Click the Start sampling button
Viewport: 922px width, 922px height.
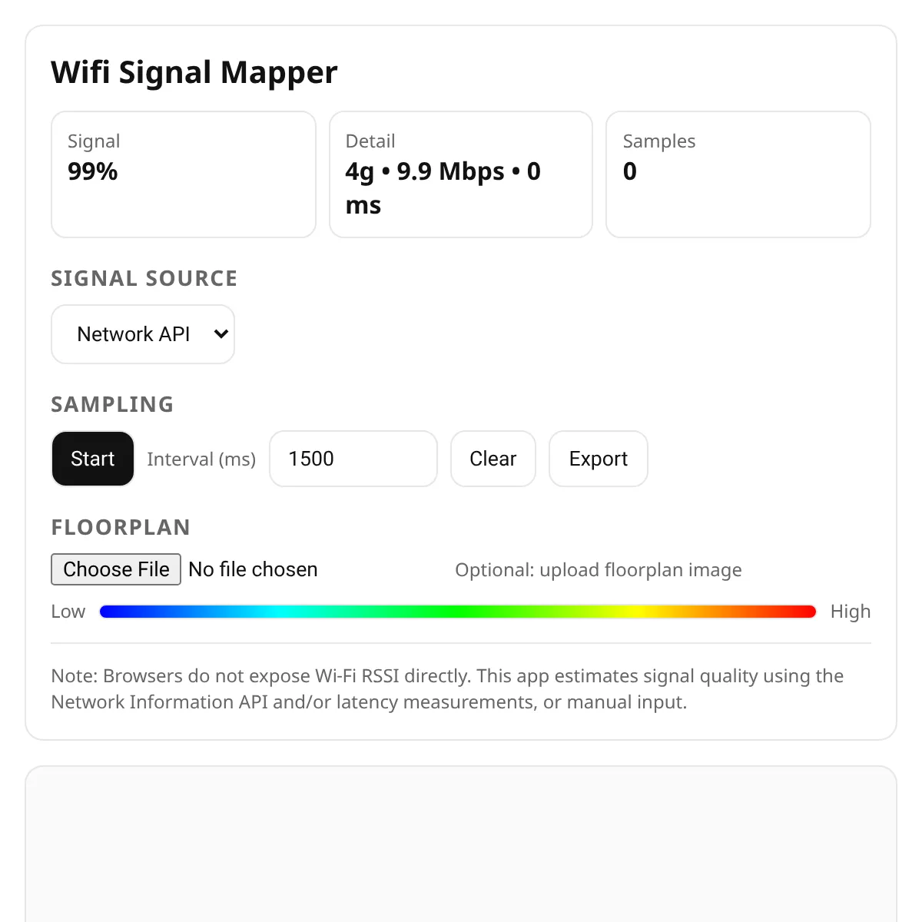[93, 459]
